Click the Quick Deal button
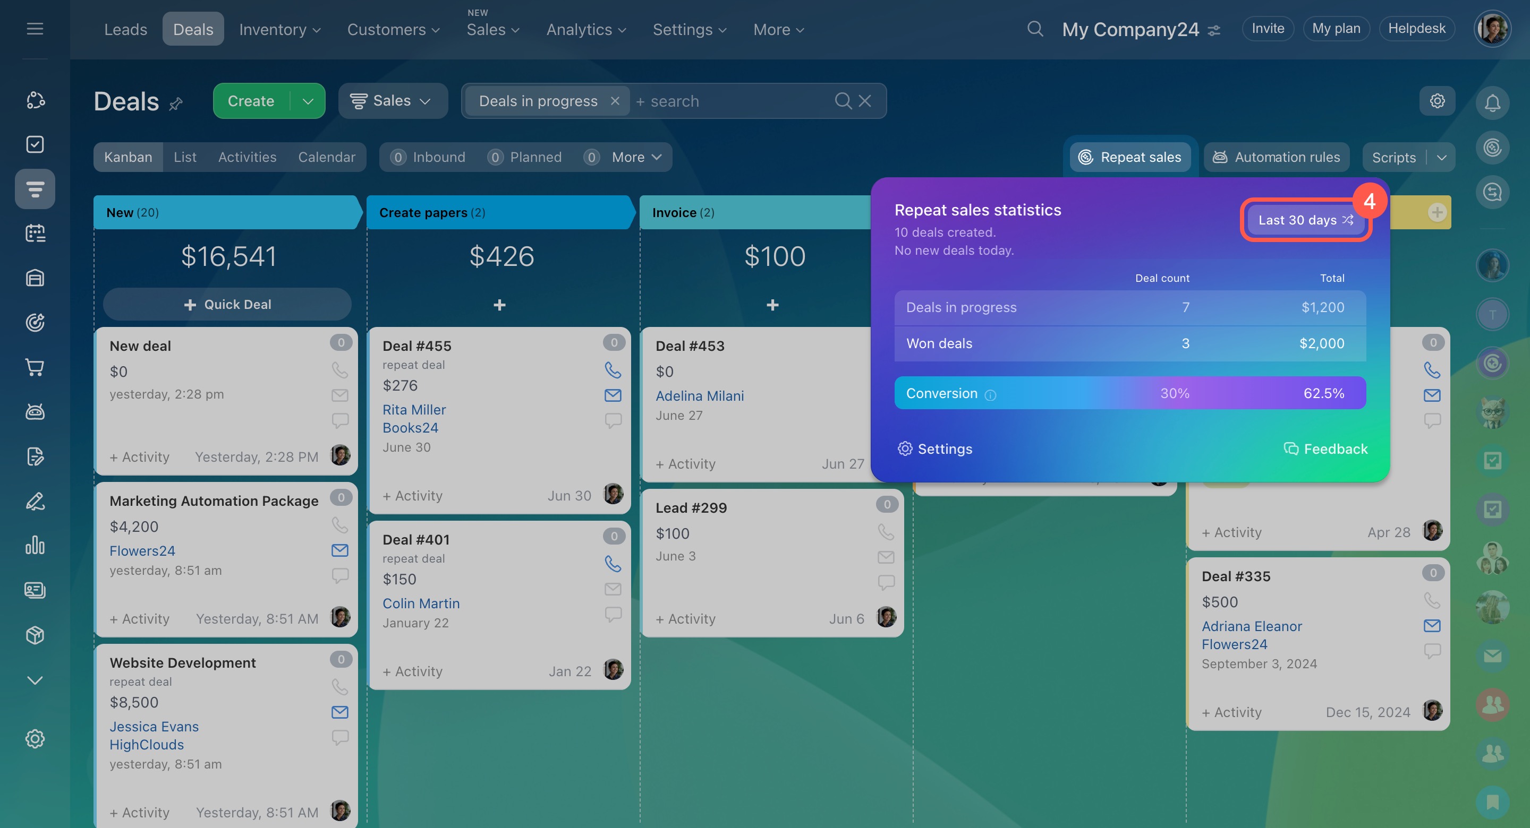 [x=227, y=305]
